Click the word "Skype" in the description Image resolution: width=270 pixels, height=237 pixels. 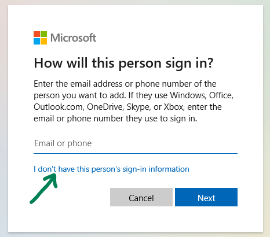coord(138,108)
